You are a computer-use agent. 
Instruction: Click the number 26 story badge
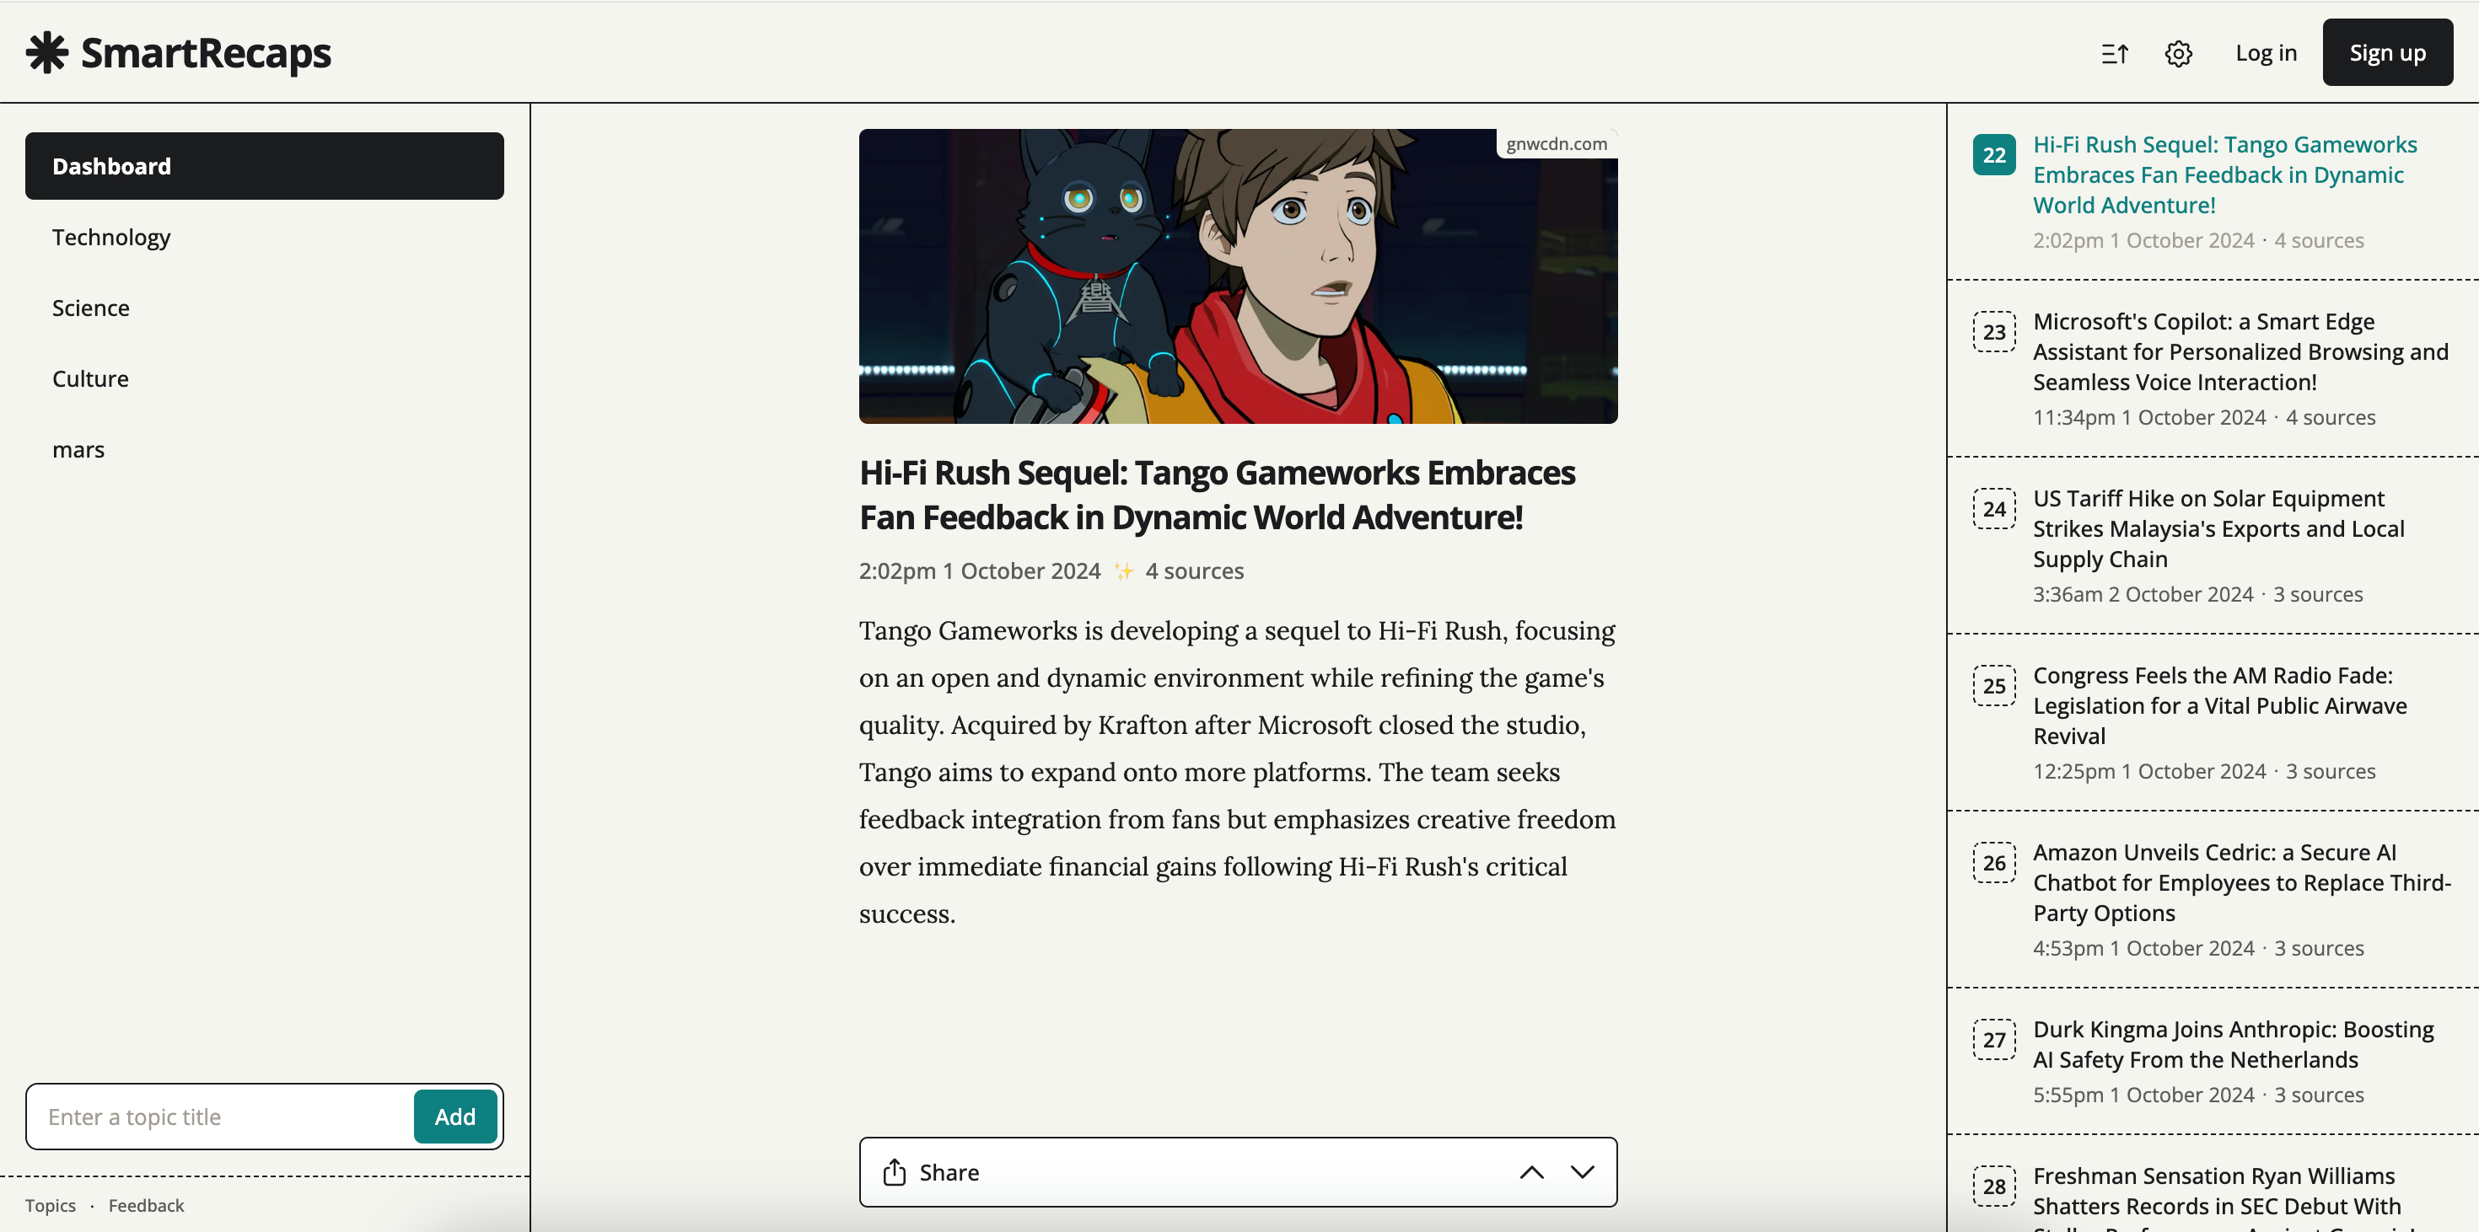point(1994,863)
